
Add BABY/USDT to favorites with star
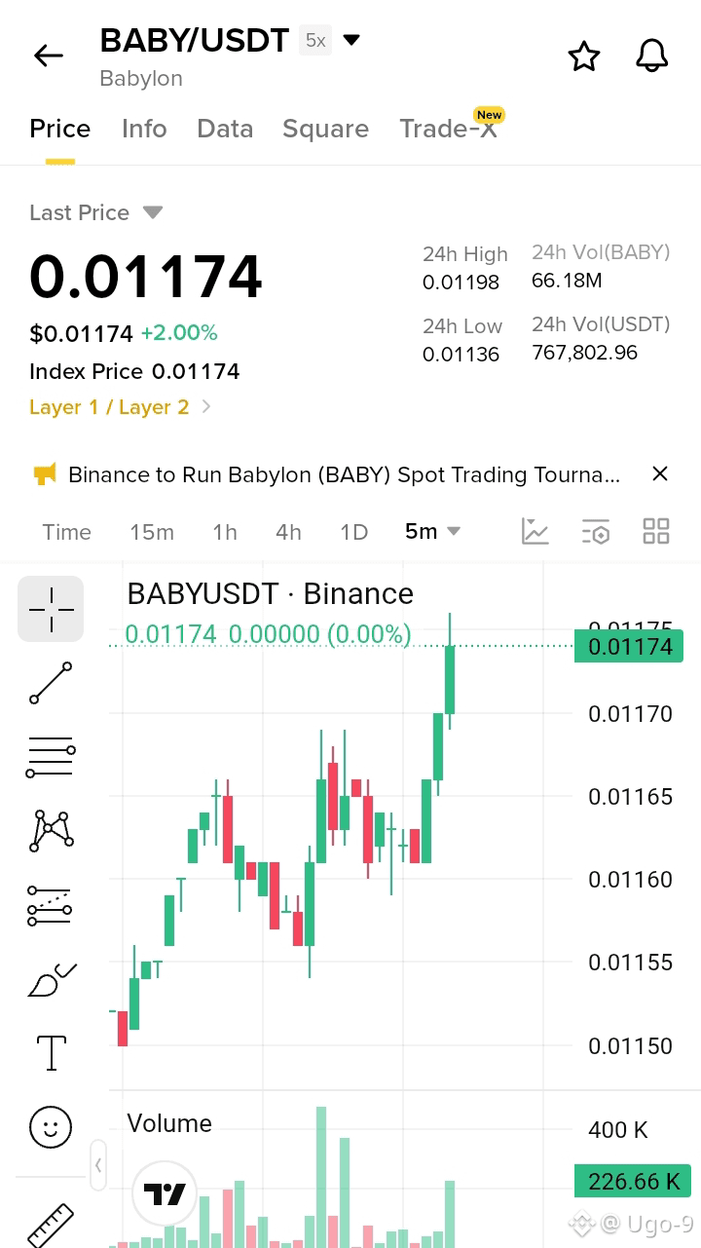(x=584, y=56)
